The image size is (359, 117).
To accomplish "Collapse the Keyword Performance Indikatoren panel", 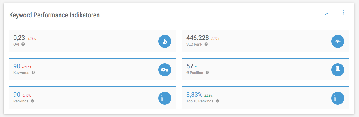I will 327,13.
